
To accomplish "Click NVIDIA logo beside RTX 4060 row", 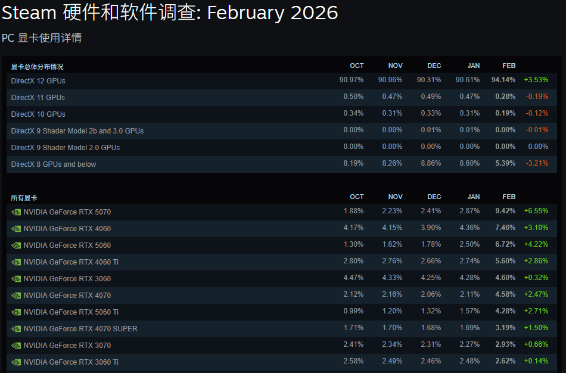I will pyautogui.click(x=16, y=229).
